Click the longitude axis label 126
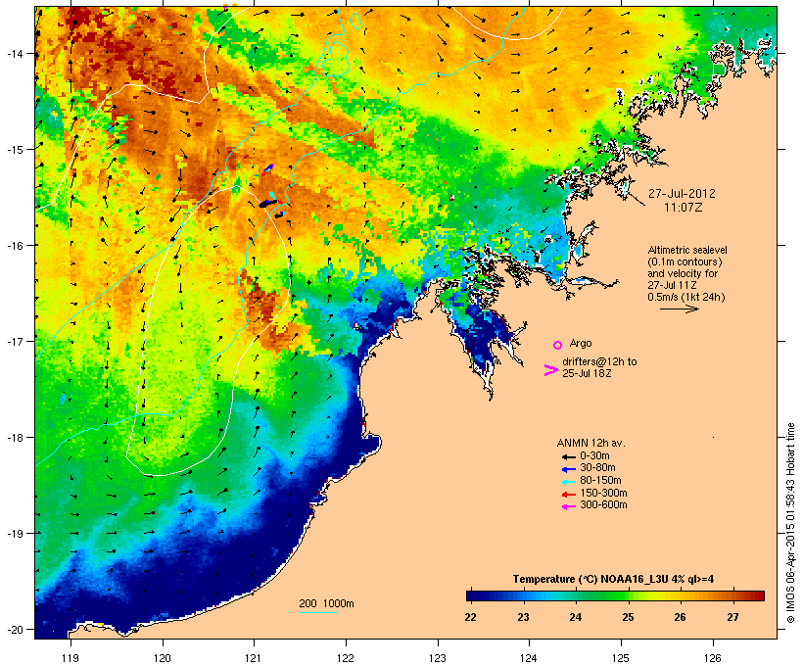The image size is (803, 666). tap(713, 658)
